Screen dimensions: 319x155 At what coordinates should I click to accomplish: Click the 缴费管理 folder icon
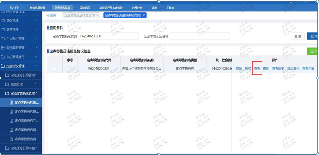point(3,30)
